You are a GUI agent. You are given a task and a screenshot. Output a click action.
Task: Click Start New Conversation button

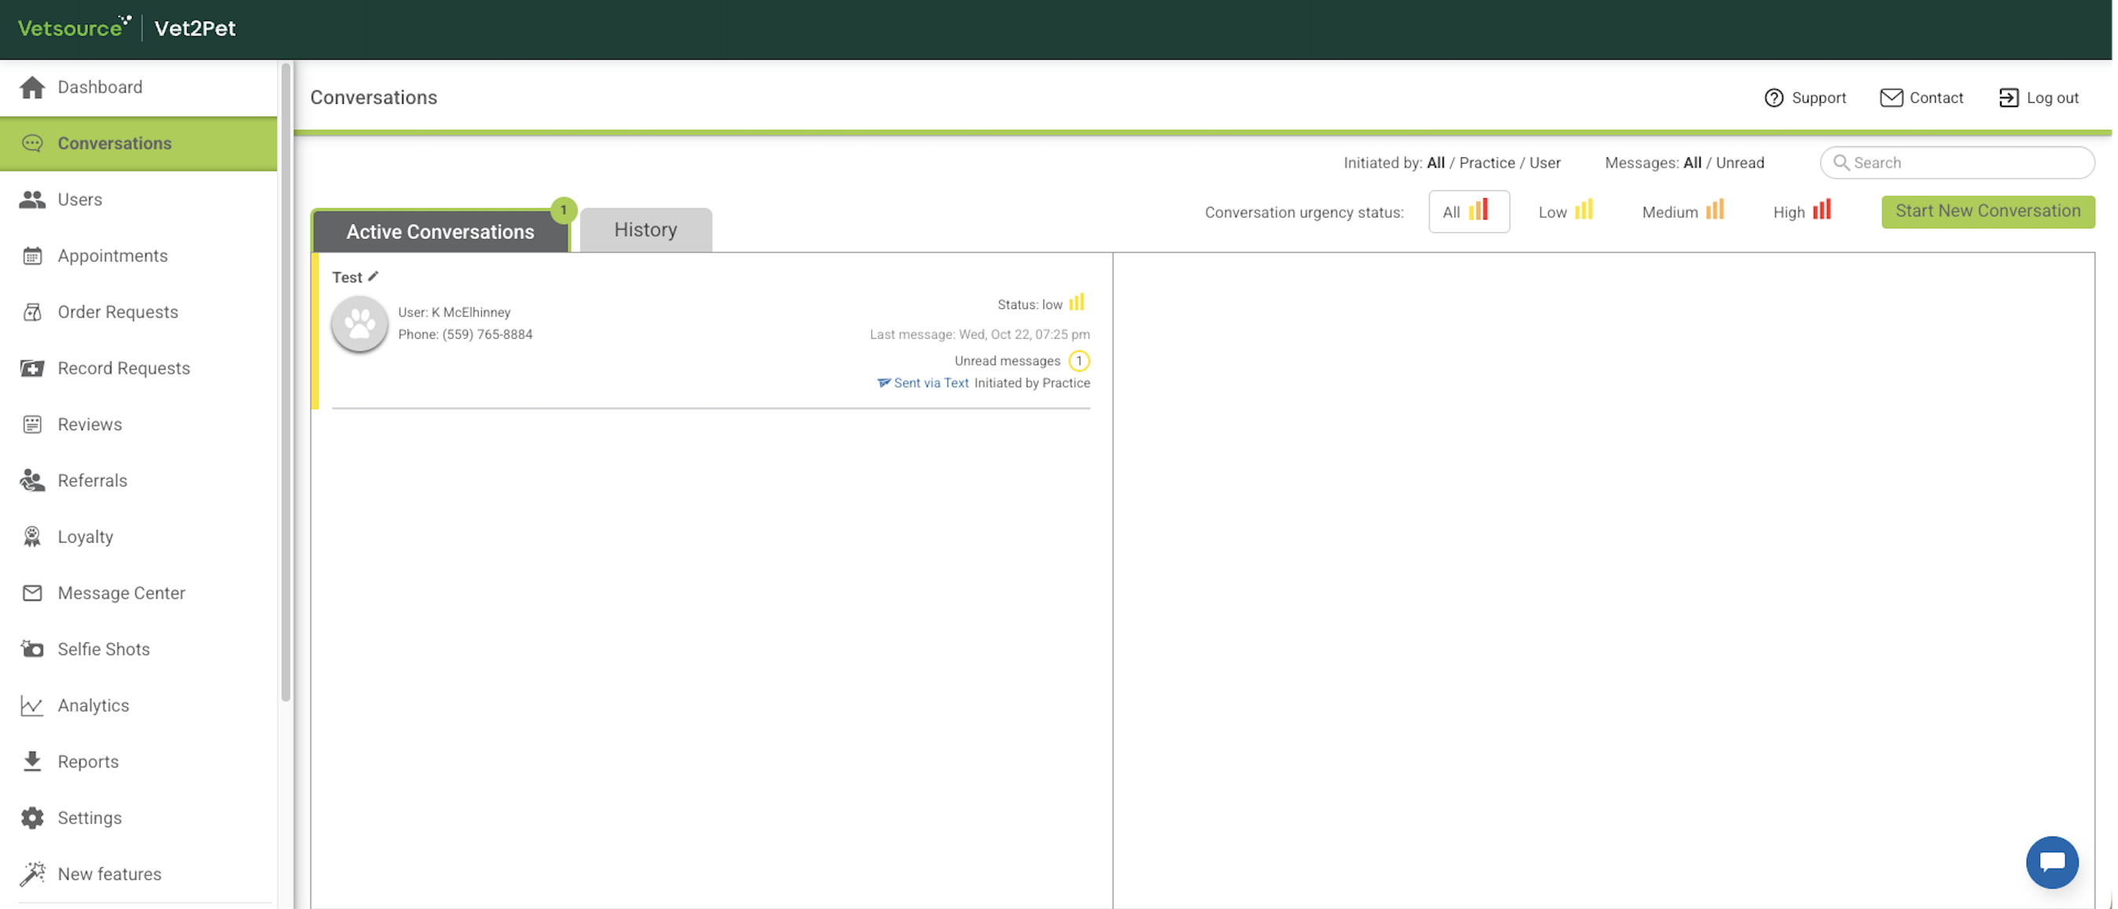pos(1987,212)
